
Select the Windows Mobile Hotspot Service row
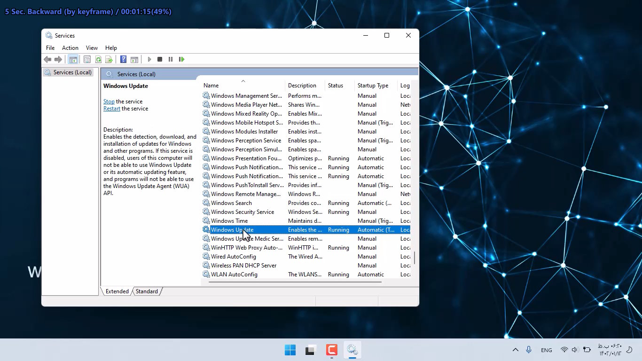tap(306, 123)
